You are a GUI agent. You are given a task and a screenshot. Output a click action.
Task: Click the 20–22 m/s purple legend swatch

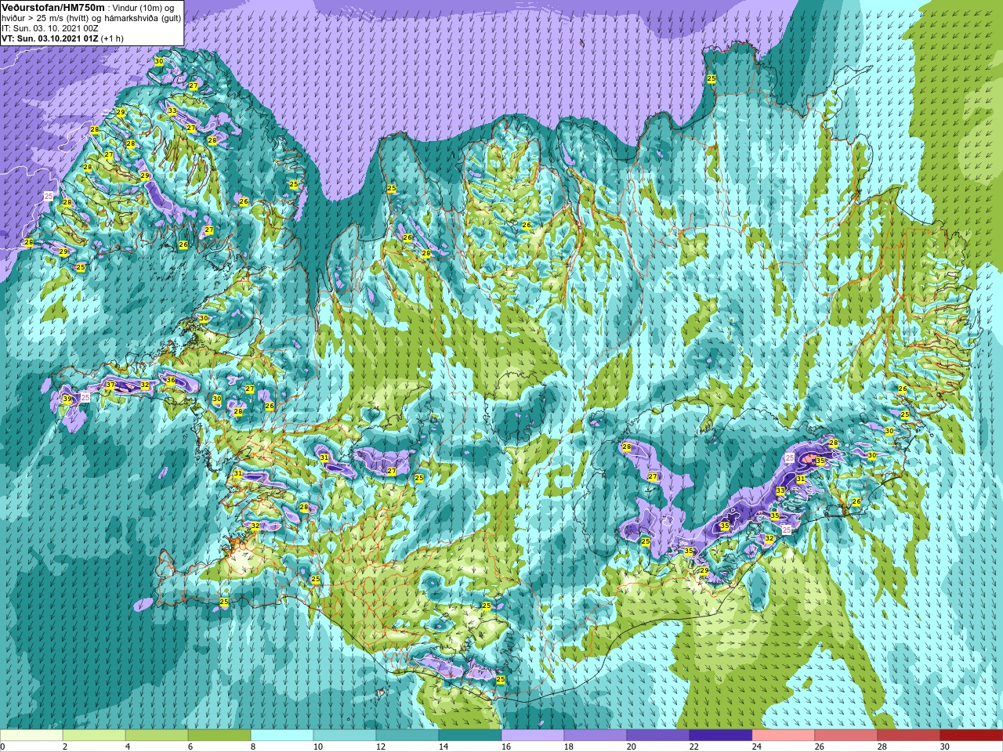(x=658, y=736)
